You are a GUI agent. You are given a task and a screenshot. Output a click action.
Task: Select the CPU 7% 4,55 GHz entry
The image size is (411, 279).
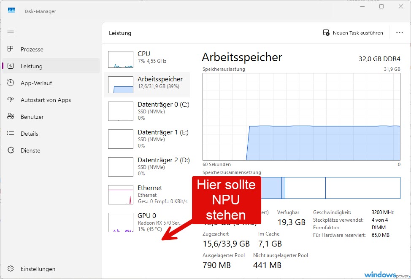coord(147,59)
